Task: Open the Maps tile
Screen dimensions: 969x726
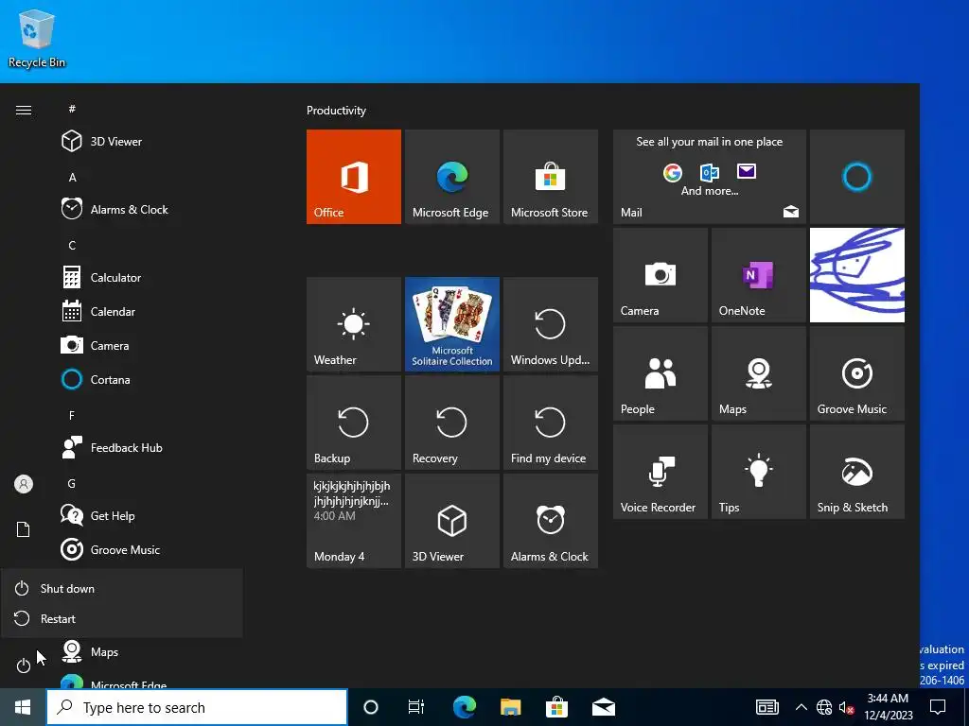Action: (758, 372)
